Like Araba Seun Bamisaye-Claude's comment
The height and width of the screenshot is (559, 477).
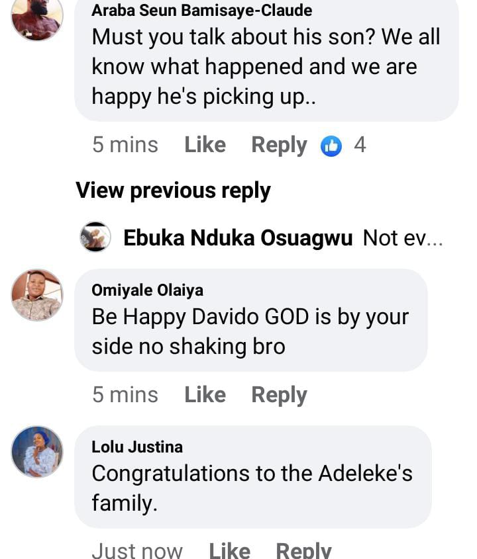tap(205, 145)
